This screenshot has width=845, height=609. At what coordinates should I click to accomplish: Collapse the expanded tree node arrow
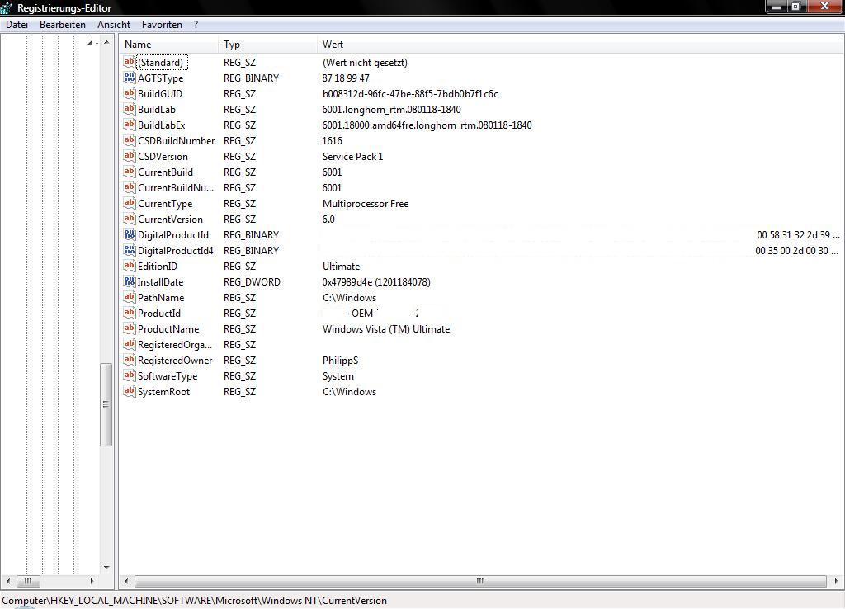(90, 43)
